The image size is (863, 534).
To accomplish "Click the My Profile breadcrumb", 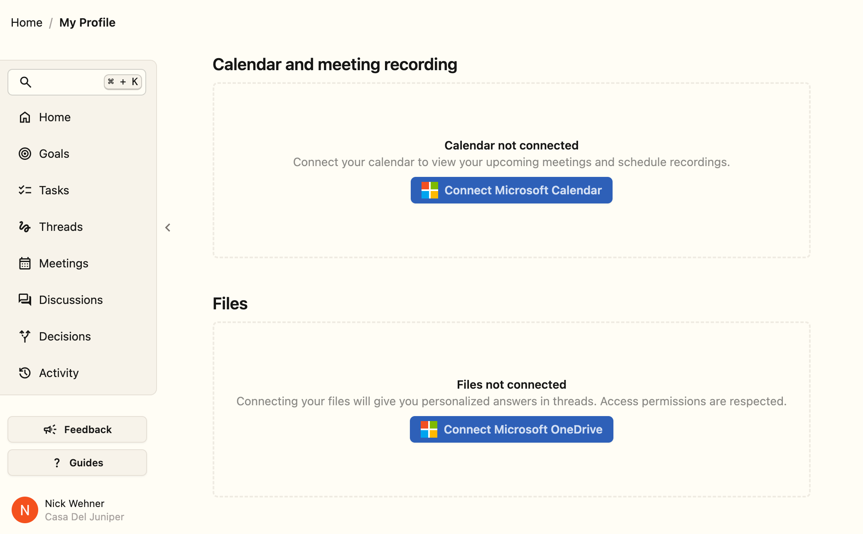I will (x=87, y=22).
